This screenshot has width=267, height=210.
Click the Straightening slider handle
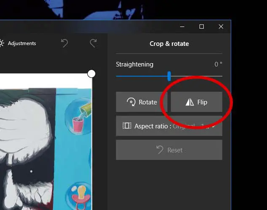169,76
